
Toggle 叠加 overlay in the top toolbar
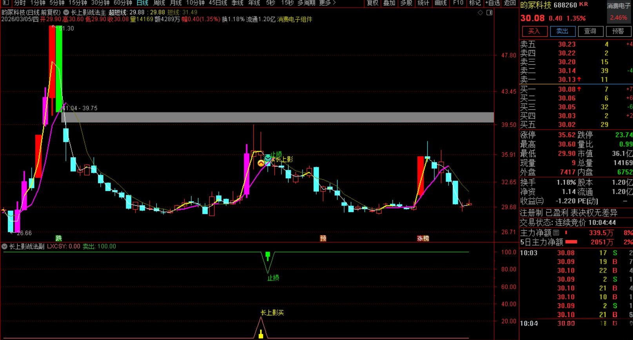(389, 3)
